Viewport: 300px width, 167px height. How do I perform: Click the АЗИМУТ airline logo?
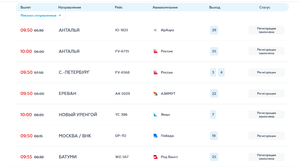click(155, 93)
